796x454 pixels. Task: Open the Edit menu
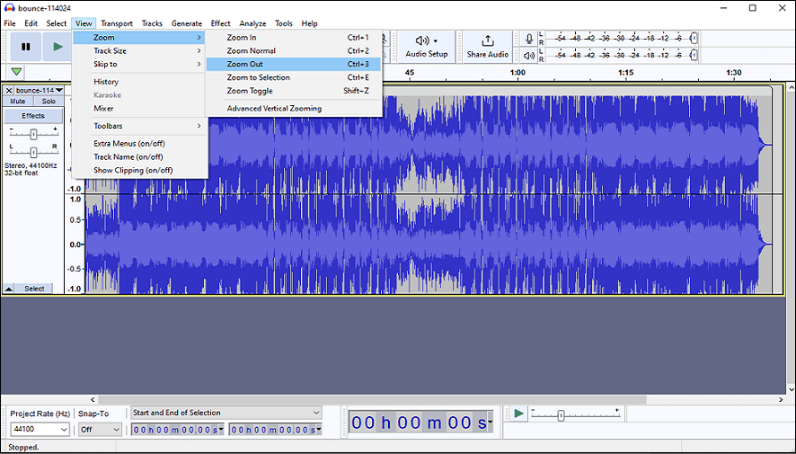tap(31, 23)
